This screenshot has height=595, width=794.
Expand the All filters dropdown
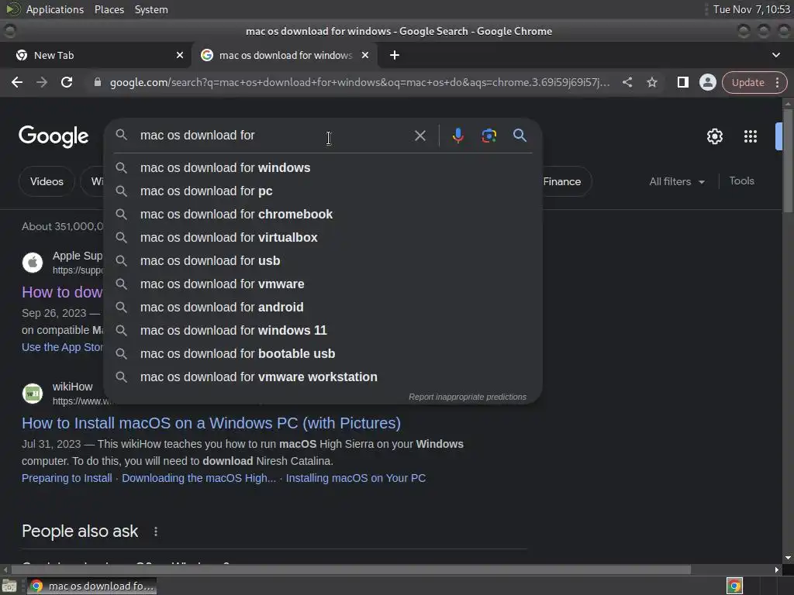(676, 181)
